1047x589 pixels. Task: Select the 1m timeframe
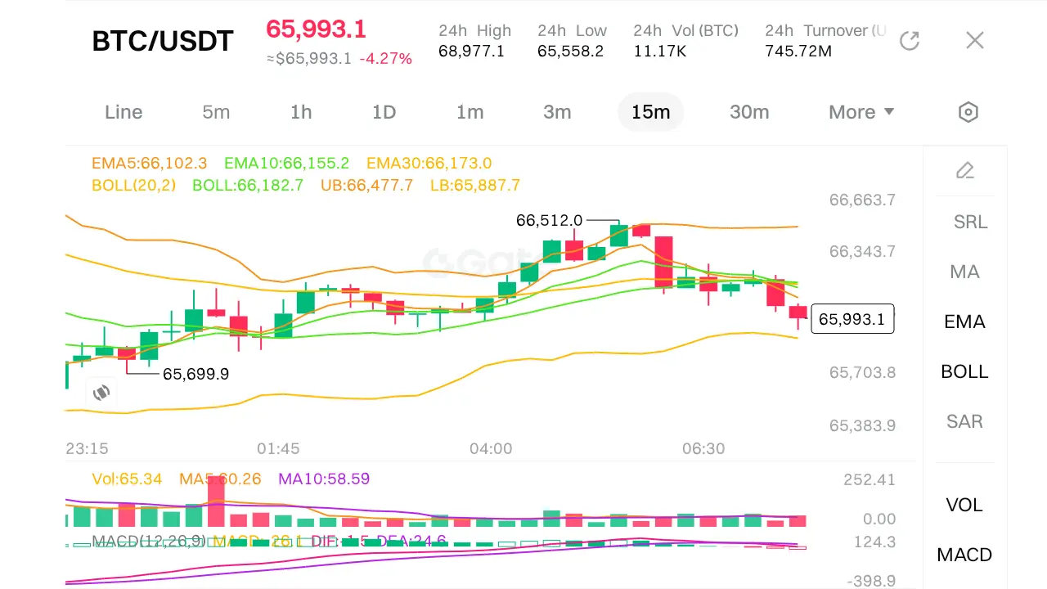pyautogui.click(x=470, y=112)
